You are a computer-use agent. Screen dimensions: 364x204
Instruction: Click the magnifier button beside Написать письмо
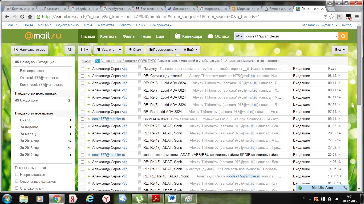click(70, 49)
